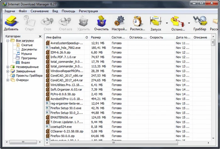The width and height of the screenshot is (220, 149).
Task: Click the download list horizontal scrollbar
Action: tap(114, 143)
